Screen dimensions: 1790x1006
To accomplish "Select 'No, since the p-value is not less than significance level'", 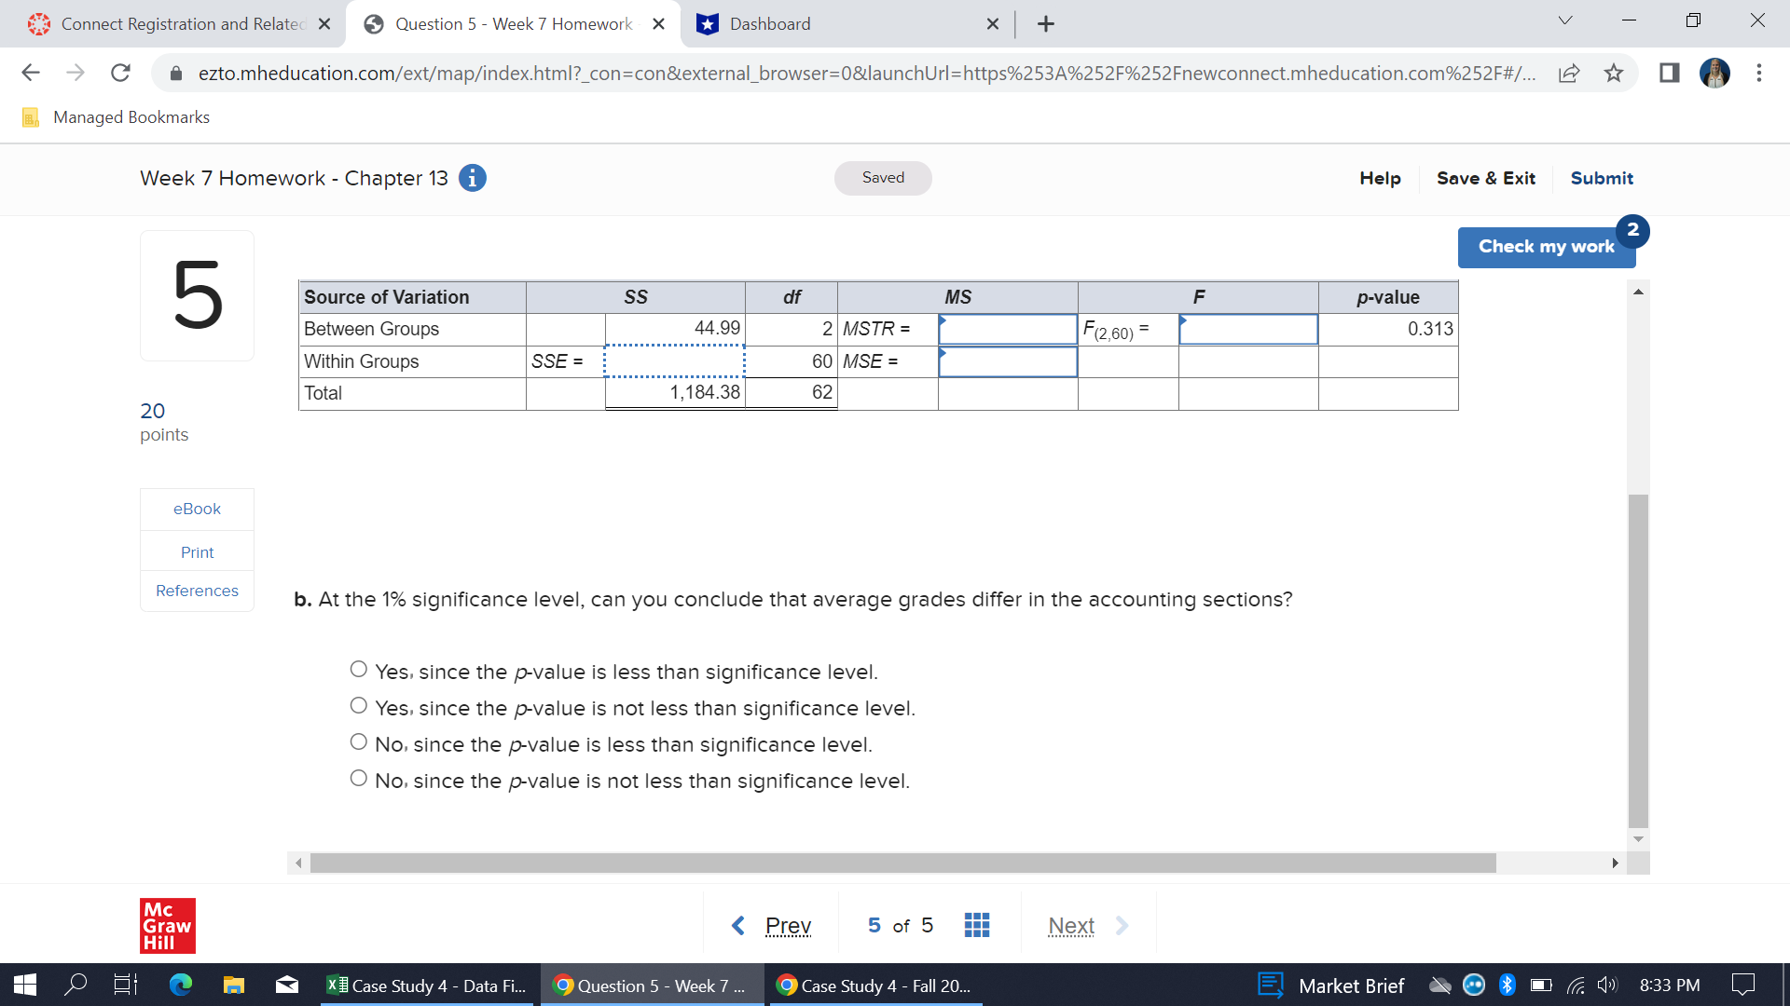I will tap(358, 777).
